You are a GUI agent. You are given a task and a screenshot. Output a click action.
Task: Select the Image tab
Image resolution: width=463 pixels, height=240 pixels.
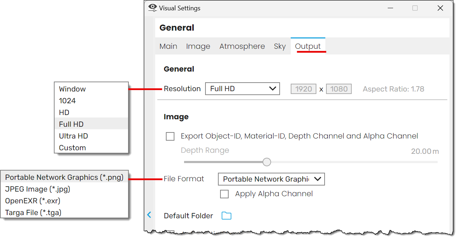(x=198, y=46)
